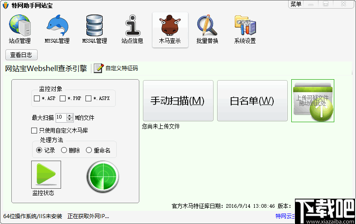
Task: Open MSSQL管理 database icon
Action: (x=95, y=29)
